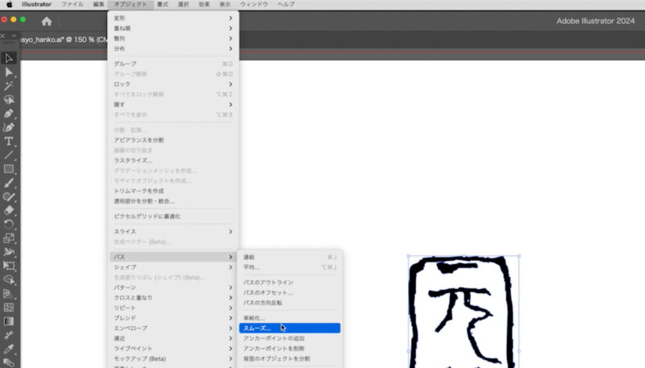
Task: Choose パスのアウトライン menu item
Action: pyautogui.click(x=268, y=283)
